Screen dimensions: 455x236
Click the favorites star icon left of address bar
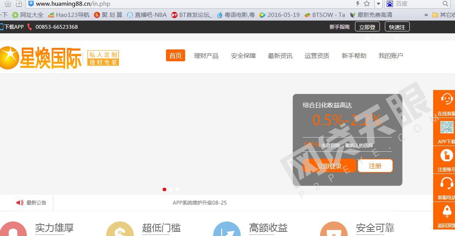(8, 4)
